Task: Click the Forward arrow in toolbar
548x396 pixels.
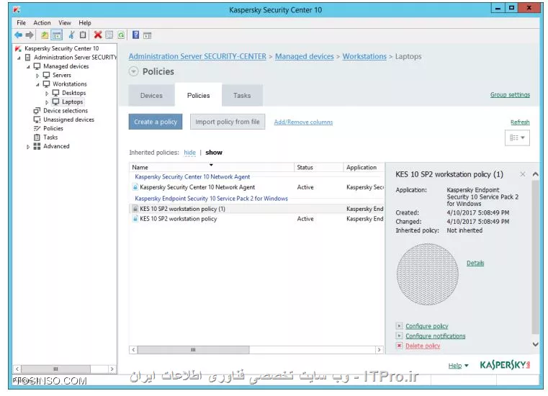Action: click(x=30, y=35)
